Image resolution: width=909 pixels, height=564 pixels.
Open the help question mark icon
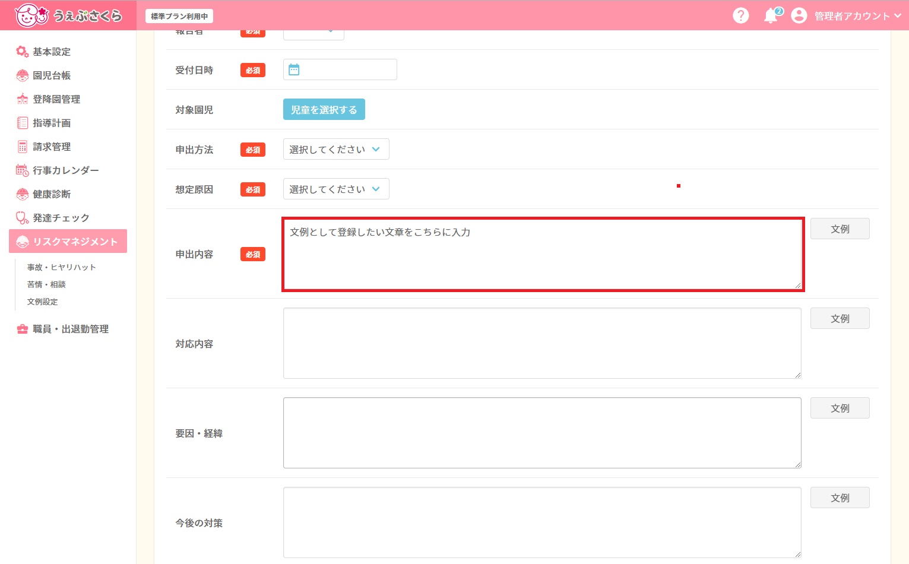[740, 15]
